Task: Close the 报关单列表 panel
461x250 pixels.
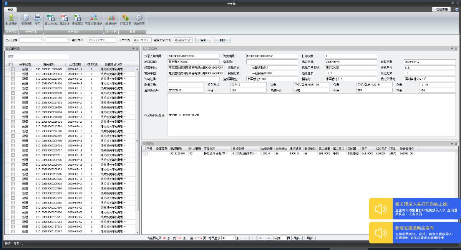Action: 137,49
